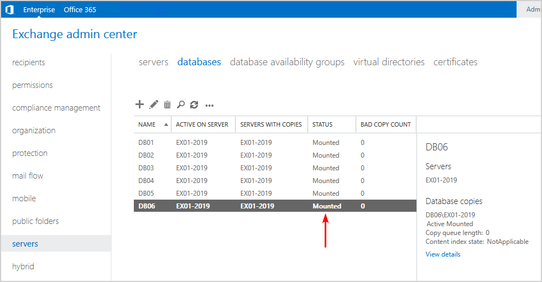
Task: Open the more options ellipsis menu
Action: point(209,105)
